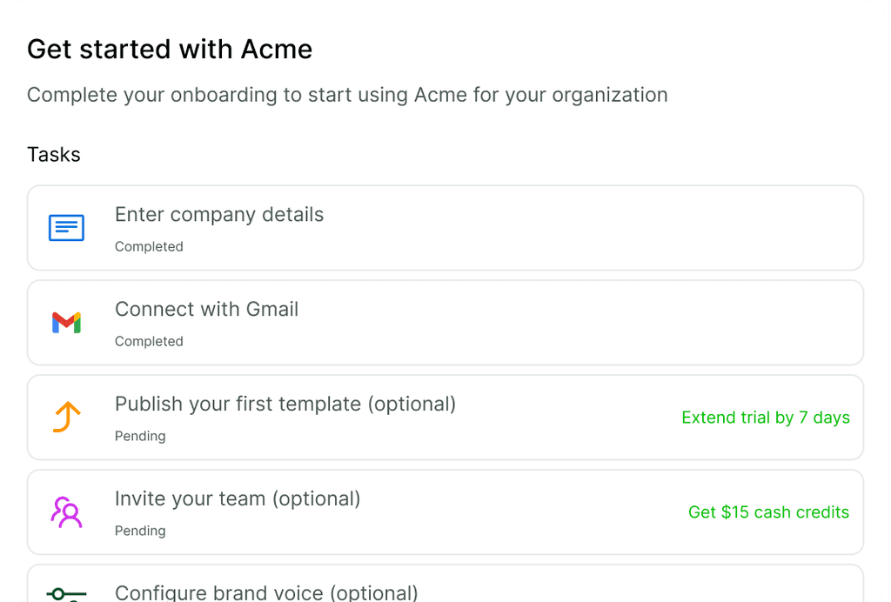Viewport: 891px width, 602px height.
Task: Click the Get started with Acme heading
Action: pyautogui.click(x=170, y=50)
